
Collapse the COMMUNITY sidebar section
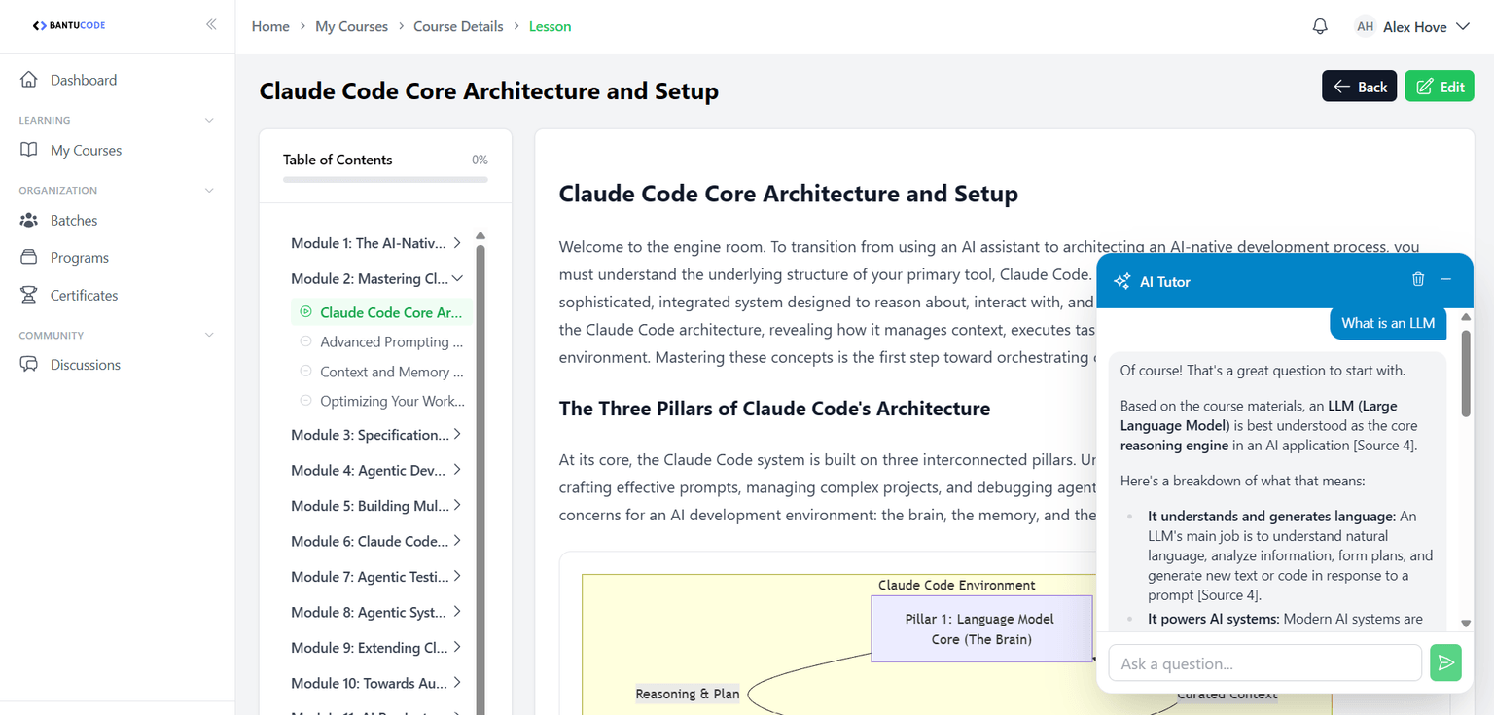click(209, 335)
